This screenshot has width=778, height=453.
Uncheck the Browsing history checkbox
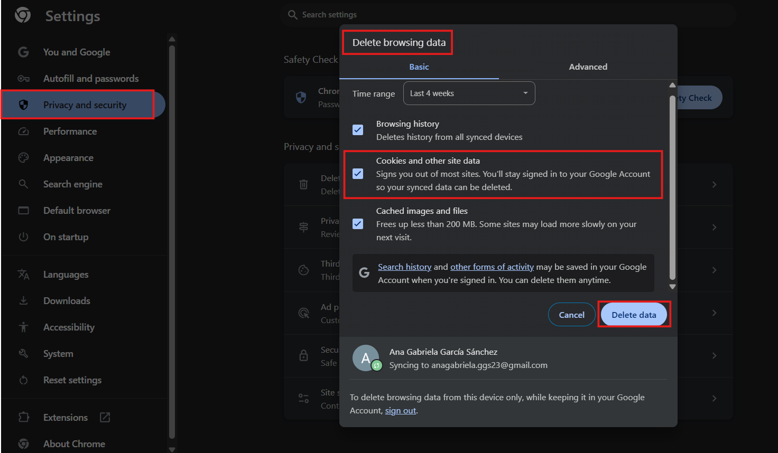(358, 129)
